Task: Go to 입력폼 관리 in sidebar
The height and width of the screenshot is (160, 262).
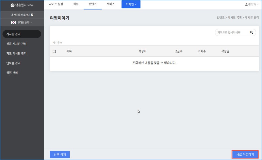Action: pos(13,63)
